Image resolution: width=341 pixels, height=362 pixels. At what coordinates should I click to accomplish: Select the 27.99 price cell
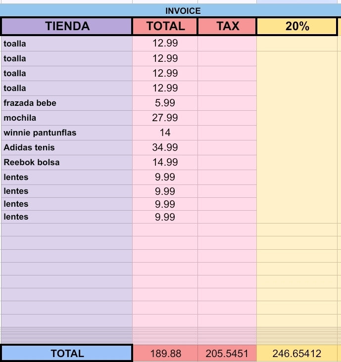coord(165,118)
